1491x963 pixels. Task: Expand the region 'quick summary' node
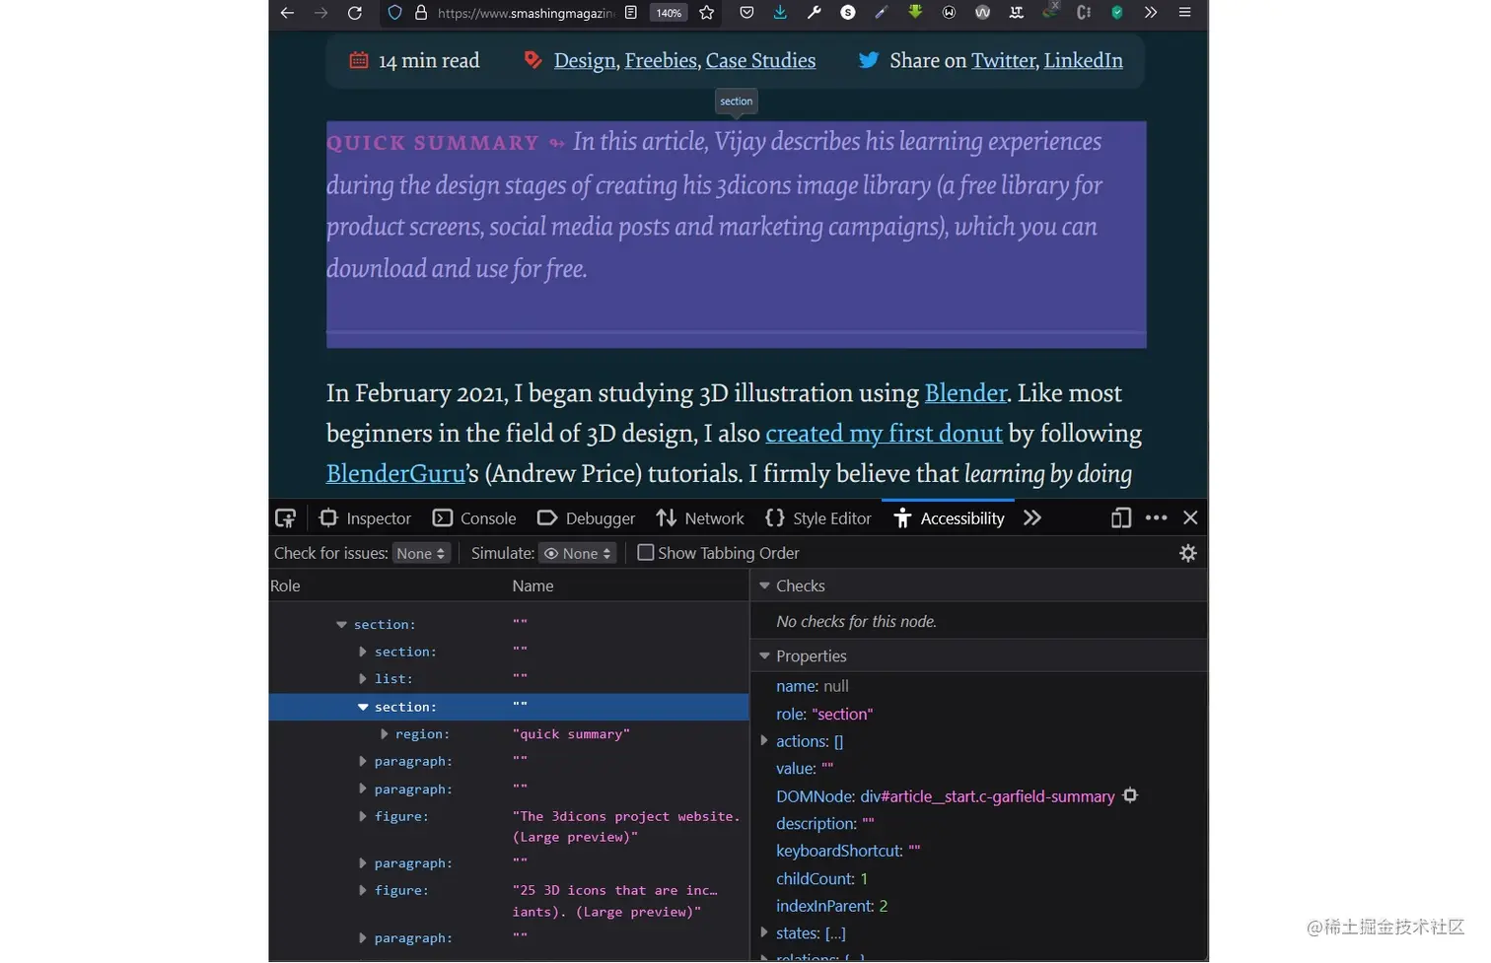click(x=384, y=734)
